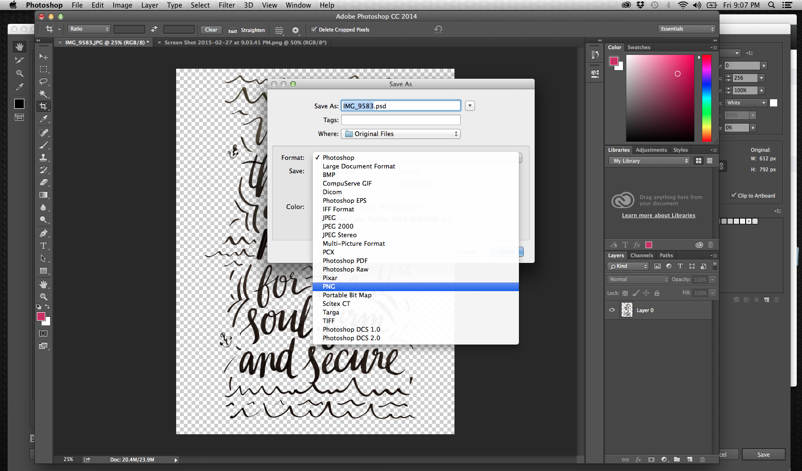Toggle Clip to Artboard checkbox

733,195
